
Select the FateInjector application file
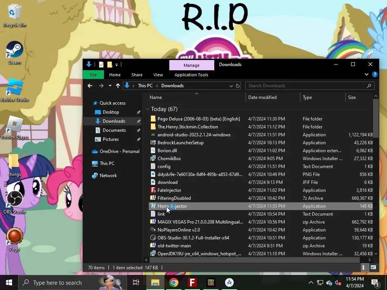tap(261, 190)
